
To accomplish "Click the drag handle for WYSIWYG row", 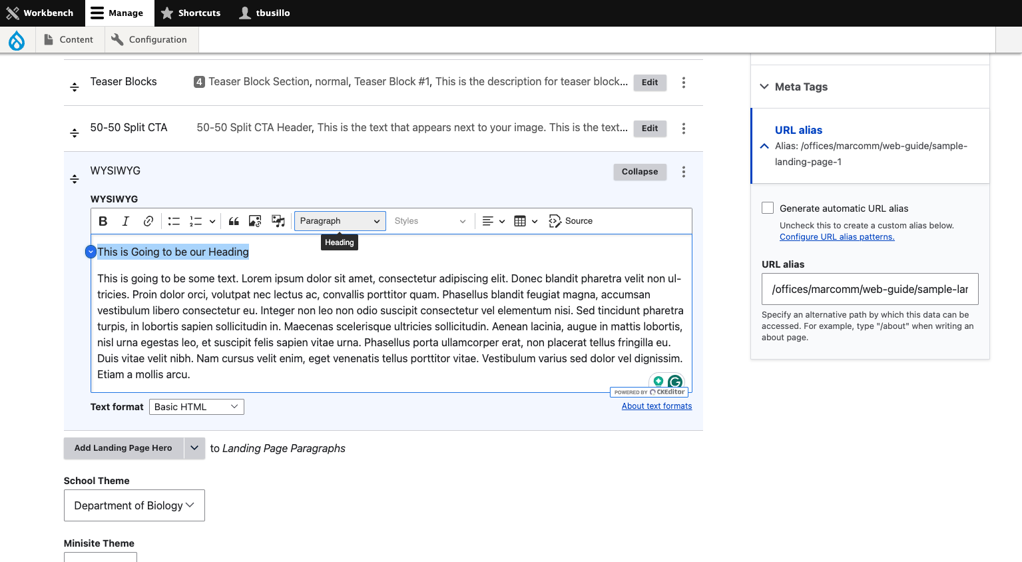I will tap(75, 179).
